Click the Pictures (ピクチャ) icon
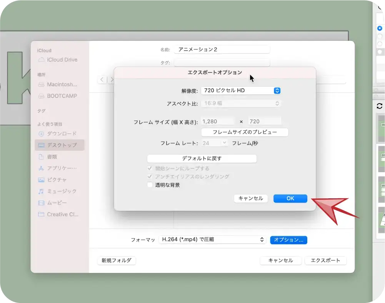Image resolution: width=385 pixels, height=303 pixels. click(41, 179)
